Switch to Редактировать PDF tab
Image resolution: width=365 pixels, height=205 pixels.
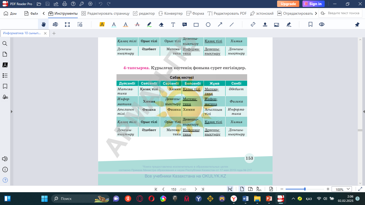227,13
